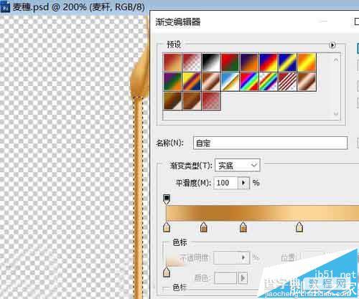Click the presets list scroll-up arrow
The image size is (359, 299).
(x=336, y=60)
